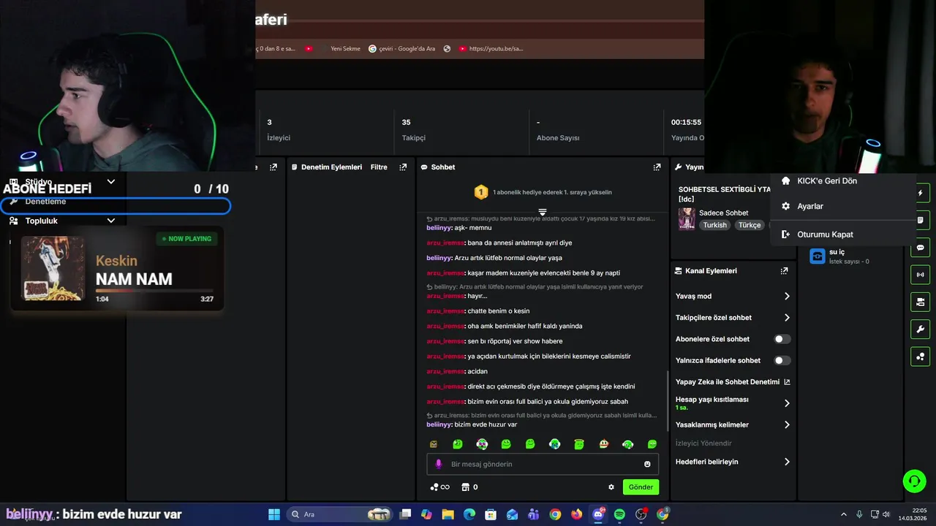Open the chat bubble icon in right sidebar

920,248
